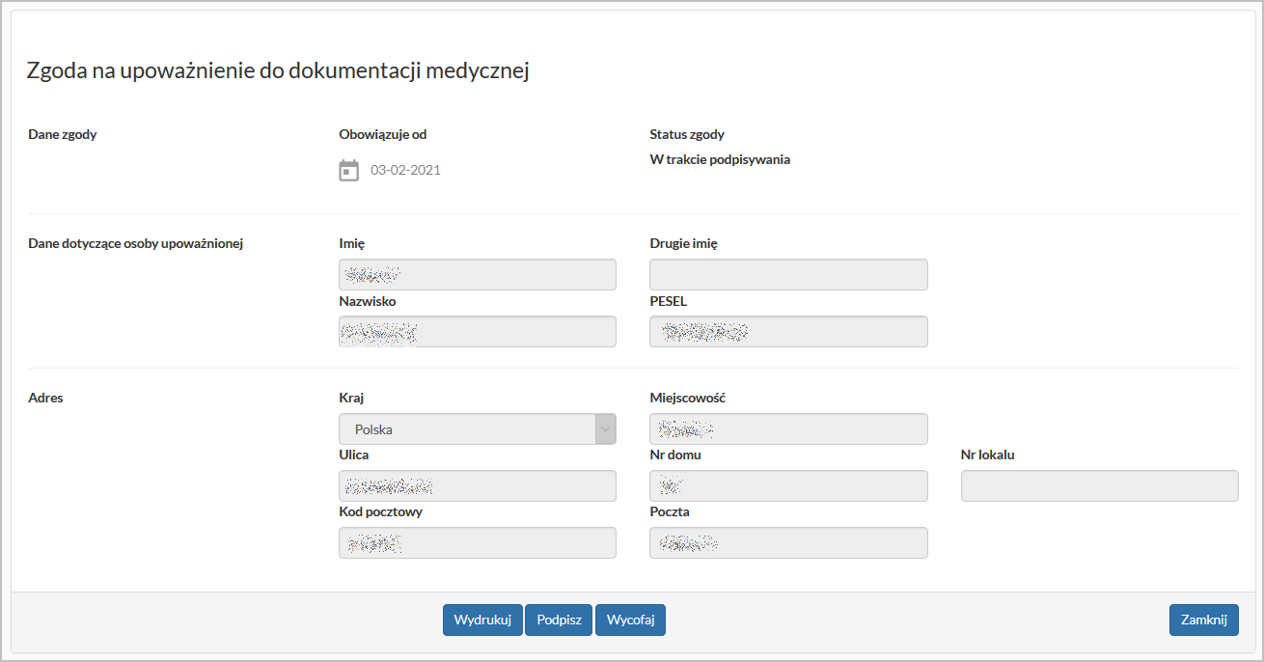Click the calendar icon under Obowiązuje od
Screen dimensions: 1264x662
[x=349, y=171]
